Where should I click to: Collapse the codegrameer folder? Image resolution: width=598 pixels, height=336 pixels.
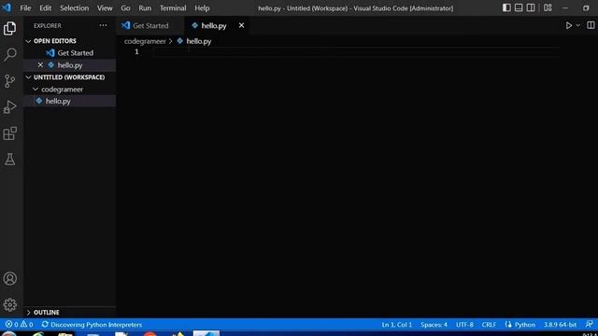tap(36, 90)
